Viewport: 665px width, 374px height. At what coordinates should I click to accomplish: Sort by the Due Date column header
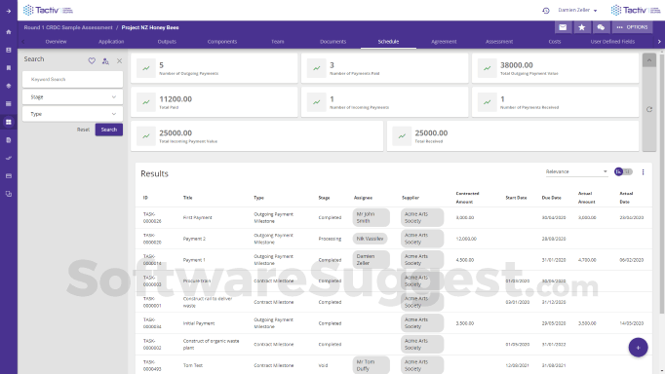[x=551, y=198]
